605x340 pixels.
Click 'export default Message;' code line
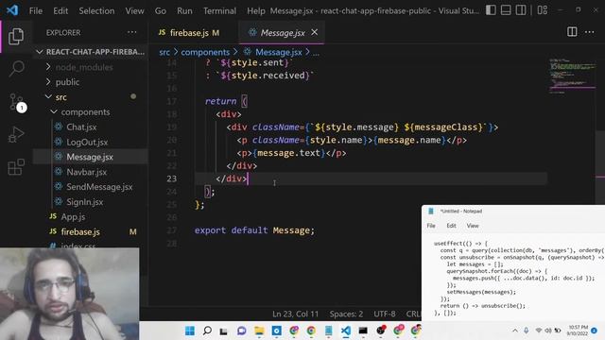pyautogui.click(x=254, y=230)
